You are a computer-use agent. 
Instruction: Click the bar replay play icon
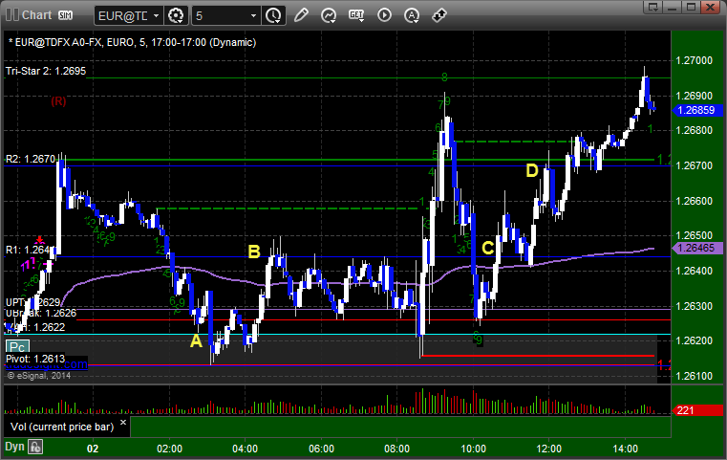pyautogui.click(x=384, y=15)
